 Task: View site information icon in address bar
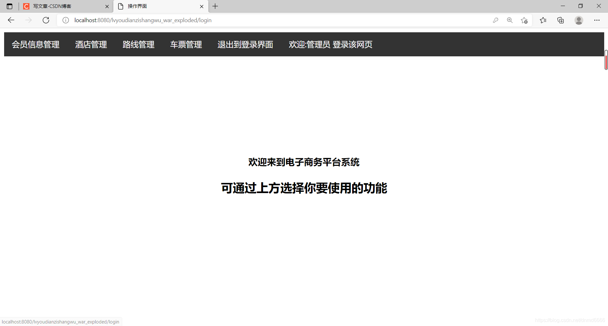click(66, 20)
